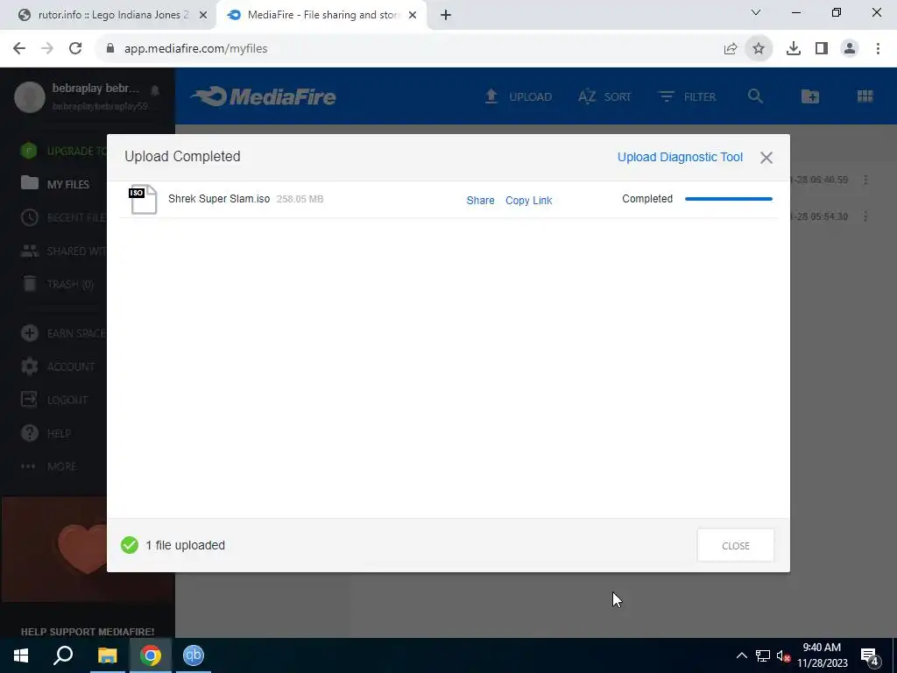
Task: Click the Chrome taskbar icon
Action: (x=151, y=655)
